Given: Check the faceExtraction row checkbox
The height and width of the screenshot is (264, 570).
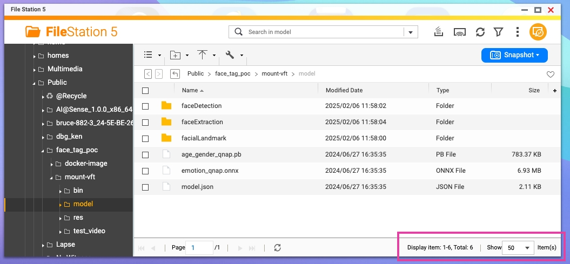Looking at the screenshot, I should 145,123.
